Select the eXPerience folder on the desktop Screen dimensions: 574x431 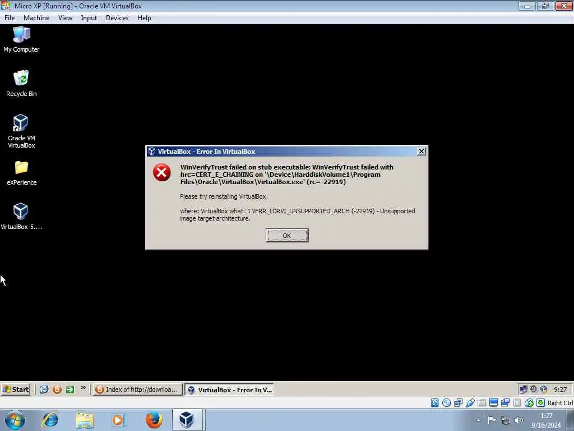[x=21, y=173]
